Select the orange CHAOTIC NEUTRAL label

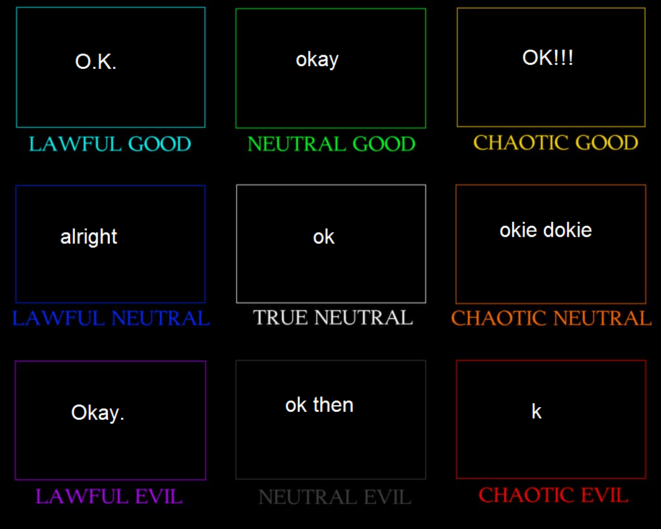551,318
